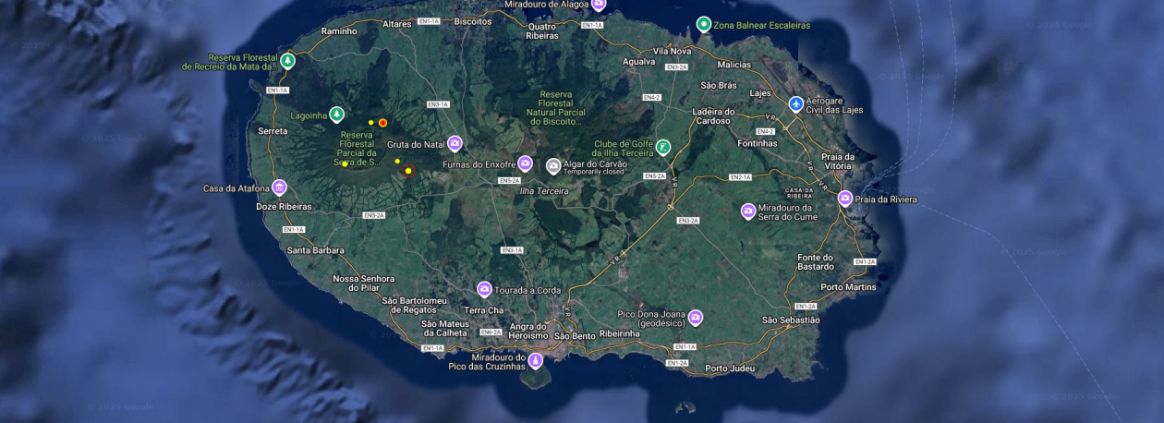Select the Reserva Florestal de Recreio tree icon
Image resolution: width=1164 pixels, height=423 pixels.
pyautogui.click(x=288, y=61)
